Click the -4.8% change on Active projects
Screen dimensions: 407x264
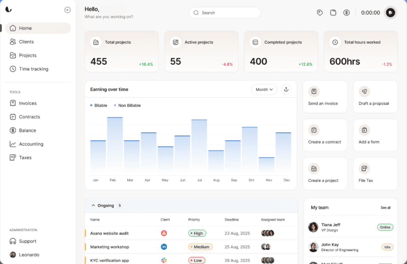click(x=227, y=64)
